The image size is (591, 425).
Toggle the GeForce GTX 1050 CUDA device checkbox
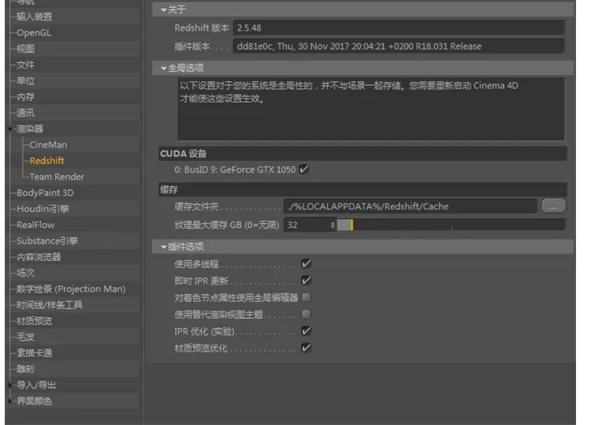[x=304, y=169]
